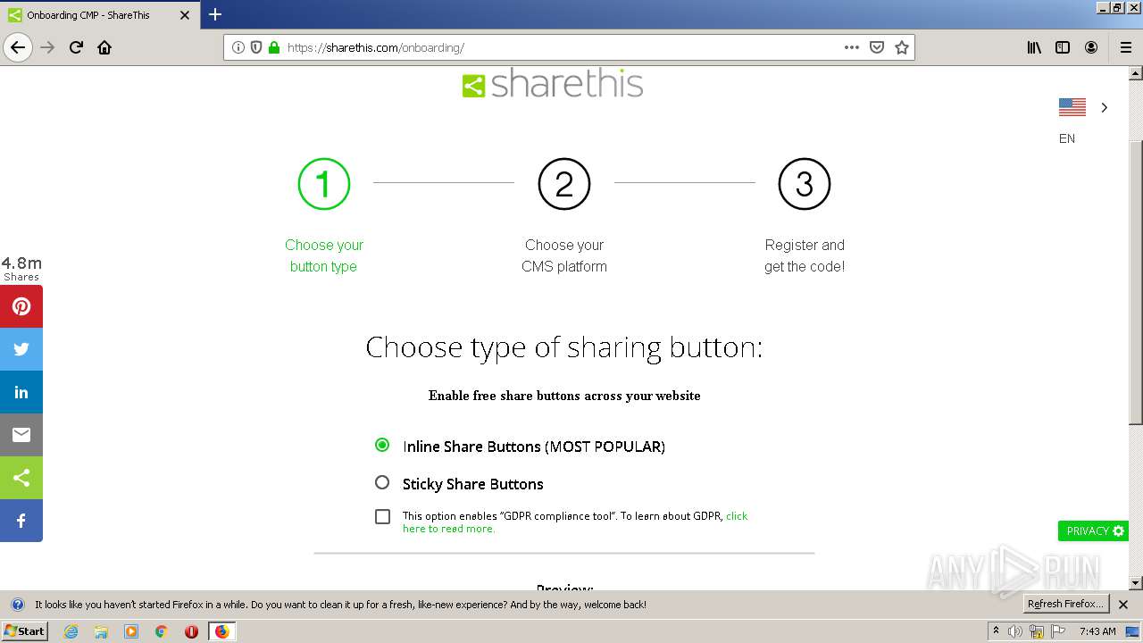This screenshot has height=643, width=1143.
Task: Select Sticky Share Buttons radio option
Action: coord(382,482)
